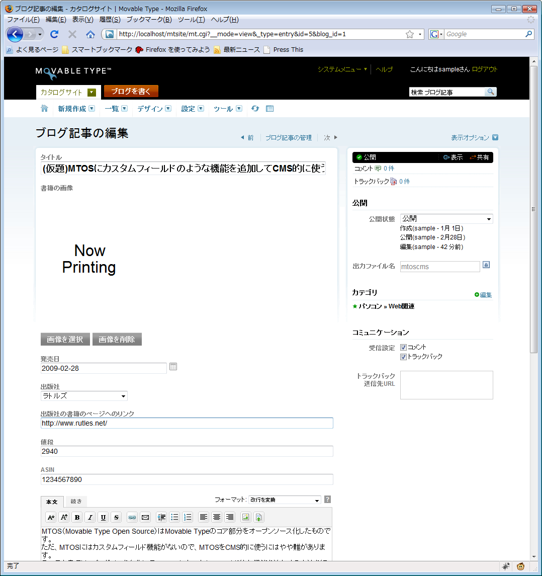This screenshot has height=576, width=542.
Task: Click the blog home icon in navigation
Action: pos(44,109)
